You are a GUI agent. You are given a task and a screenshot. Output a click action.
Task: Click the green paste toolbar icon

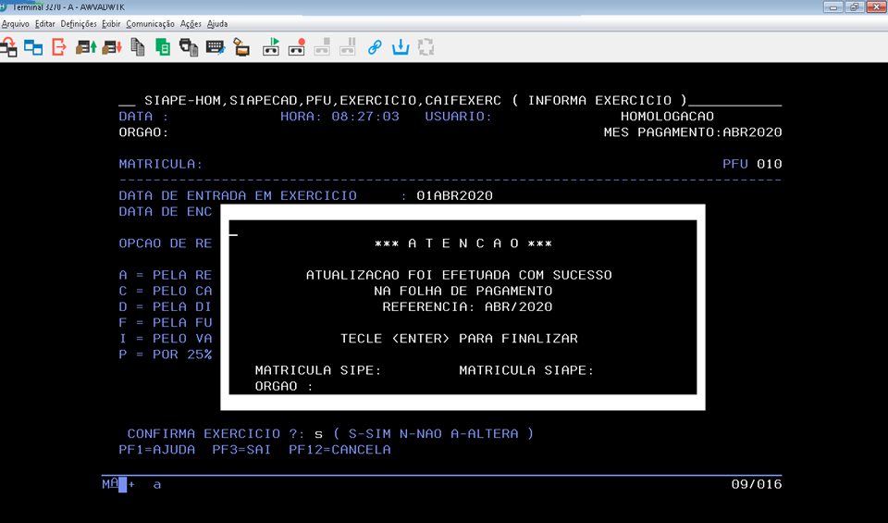tap(164, 46)
